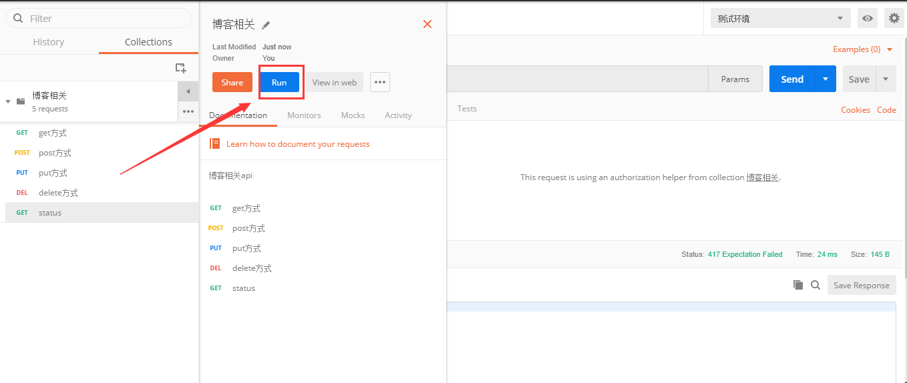
Task: Click the Filter search field
Action: [98, 18]
